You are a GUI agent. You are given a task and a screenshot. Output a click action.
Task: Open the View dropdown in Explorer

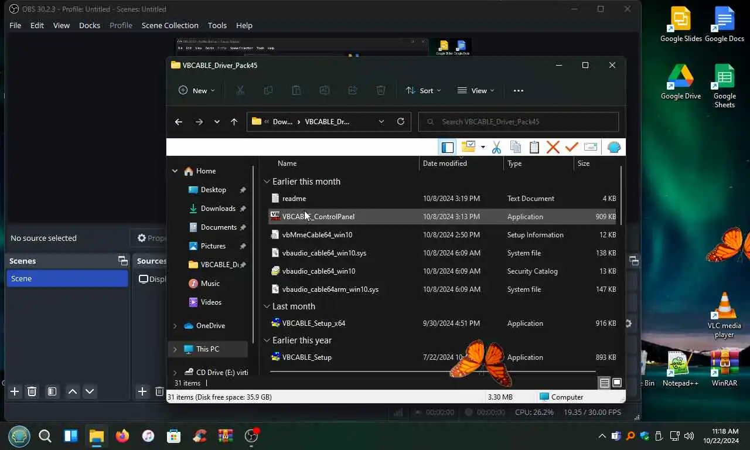[x=476, y=90]
